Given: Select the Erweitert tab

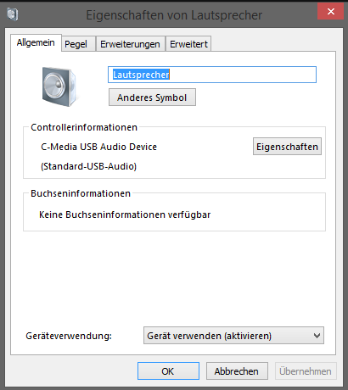Looking at the screenshot, I should tap(188, 44).
